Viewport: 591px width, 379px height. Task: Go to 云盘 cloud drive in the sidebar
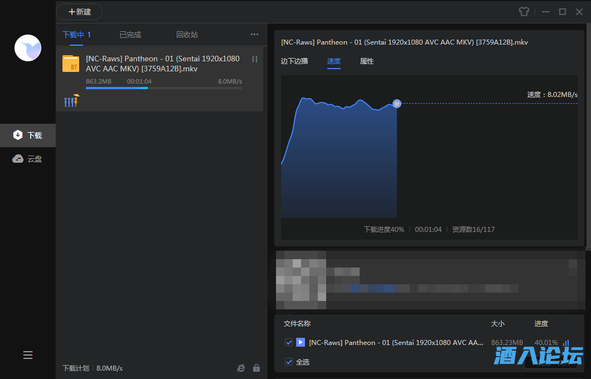tap(28, 159)
